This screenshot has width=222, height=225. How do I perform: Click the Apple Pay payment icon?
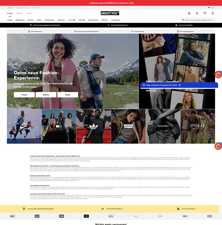click(111, 216)
